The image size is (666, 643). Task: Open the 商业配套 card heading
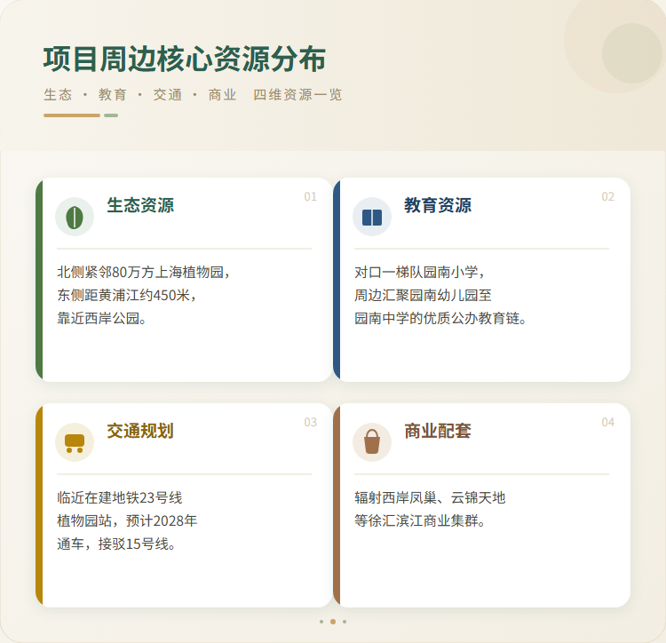point(438,431)
